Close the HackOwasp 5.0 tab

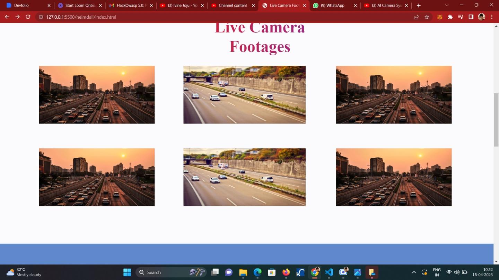point(151,6)
